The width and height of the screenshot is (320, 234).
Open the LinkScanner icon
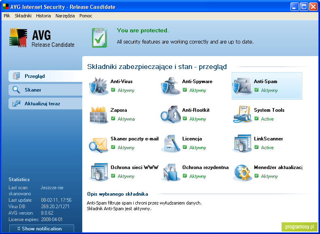point(242,144)
